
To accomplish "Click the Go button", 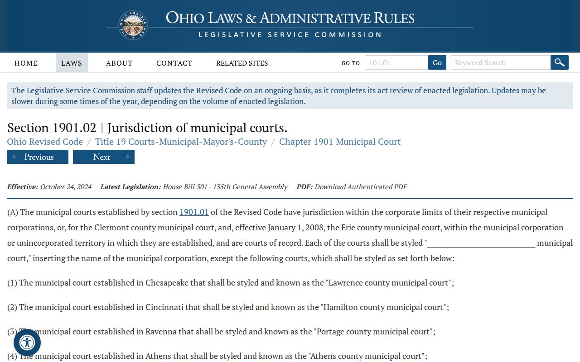I will (x=437, y=62).
